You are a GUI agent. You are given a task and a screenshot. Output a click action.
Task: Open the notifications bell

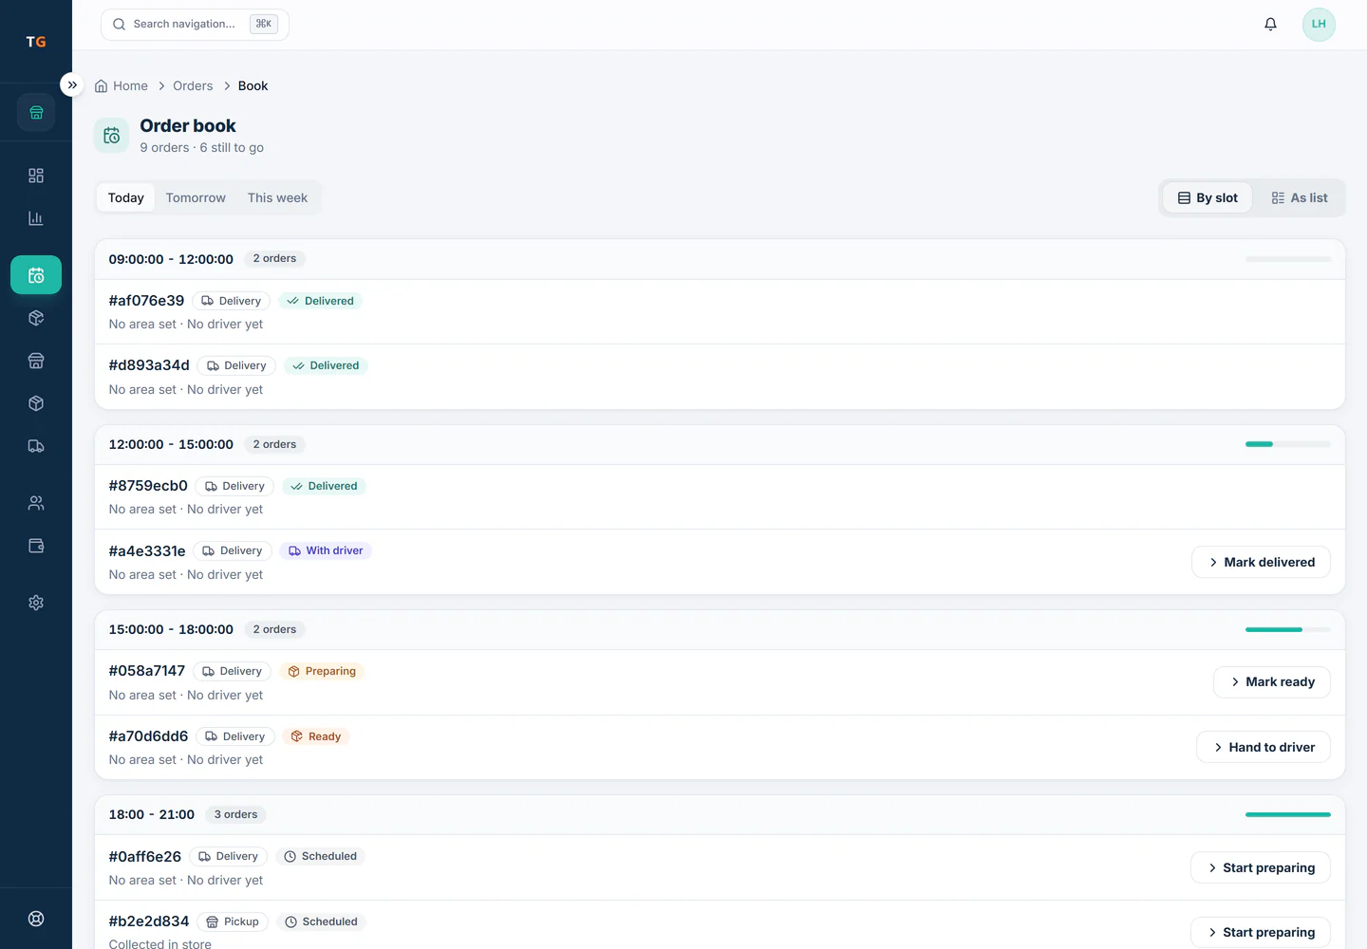1270,25
